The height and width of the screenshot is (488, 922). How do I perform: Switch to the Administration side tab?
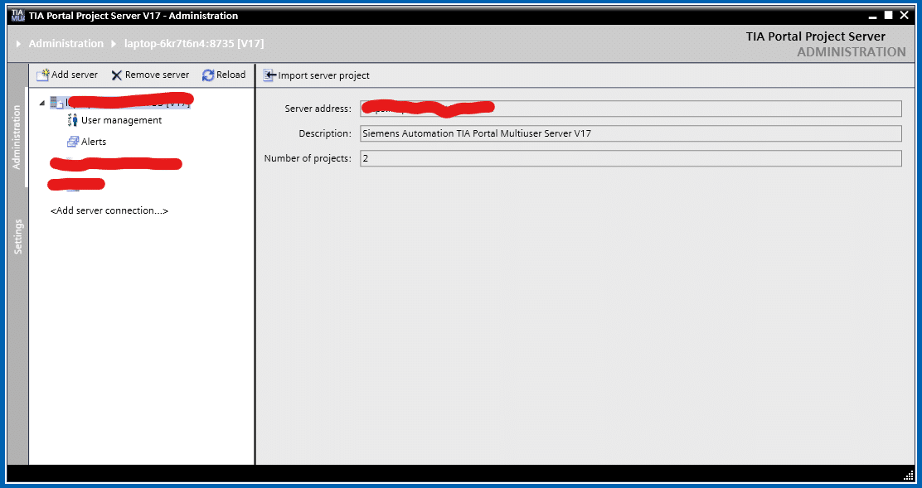click(x=17, y=138)
